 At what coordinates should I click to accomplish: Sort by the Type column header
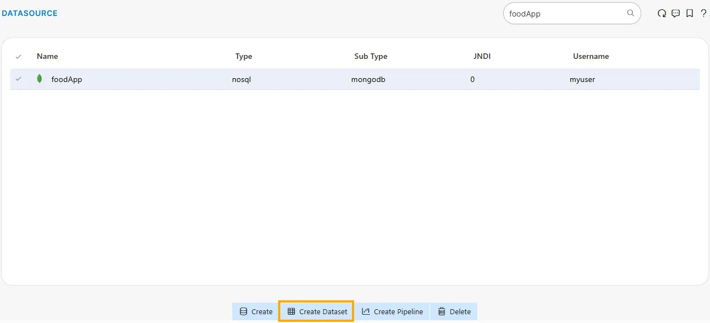click(244, 56)
